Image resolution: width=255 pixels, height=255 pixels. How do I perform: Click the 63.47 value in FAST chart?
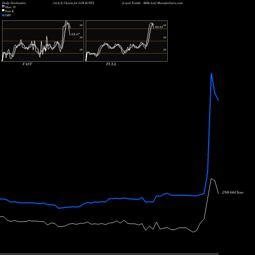(x=75, y=34)
